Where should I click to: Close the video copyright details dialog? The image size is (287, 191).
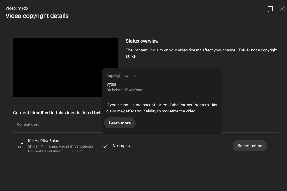click(x=282, y=9)
